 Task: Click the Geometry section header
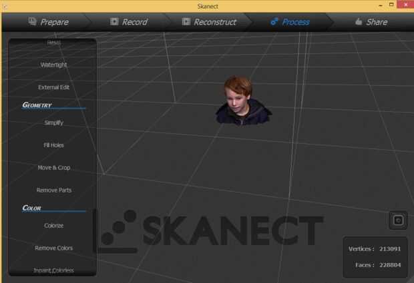pos(37,105)
